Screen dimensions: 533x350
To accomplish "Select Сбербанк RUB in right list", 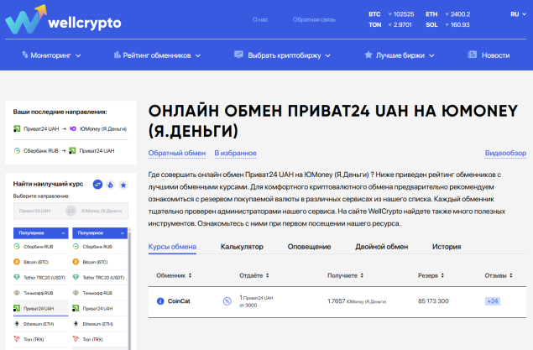I will coord(100,247).
